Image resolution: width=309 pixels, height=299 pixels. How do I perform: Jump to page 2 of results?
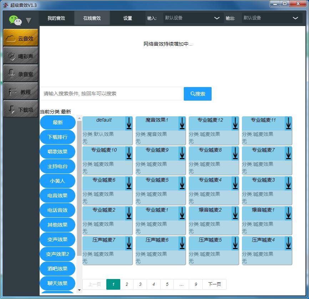pyautogui.click(x=127, y=284)
